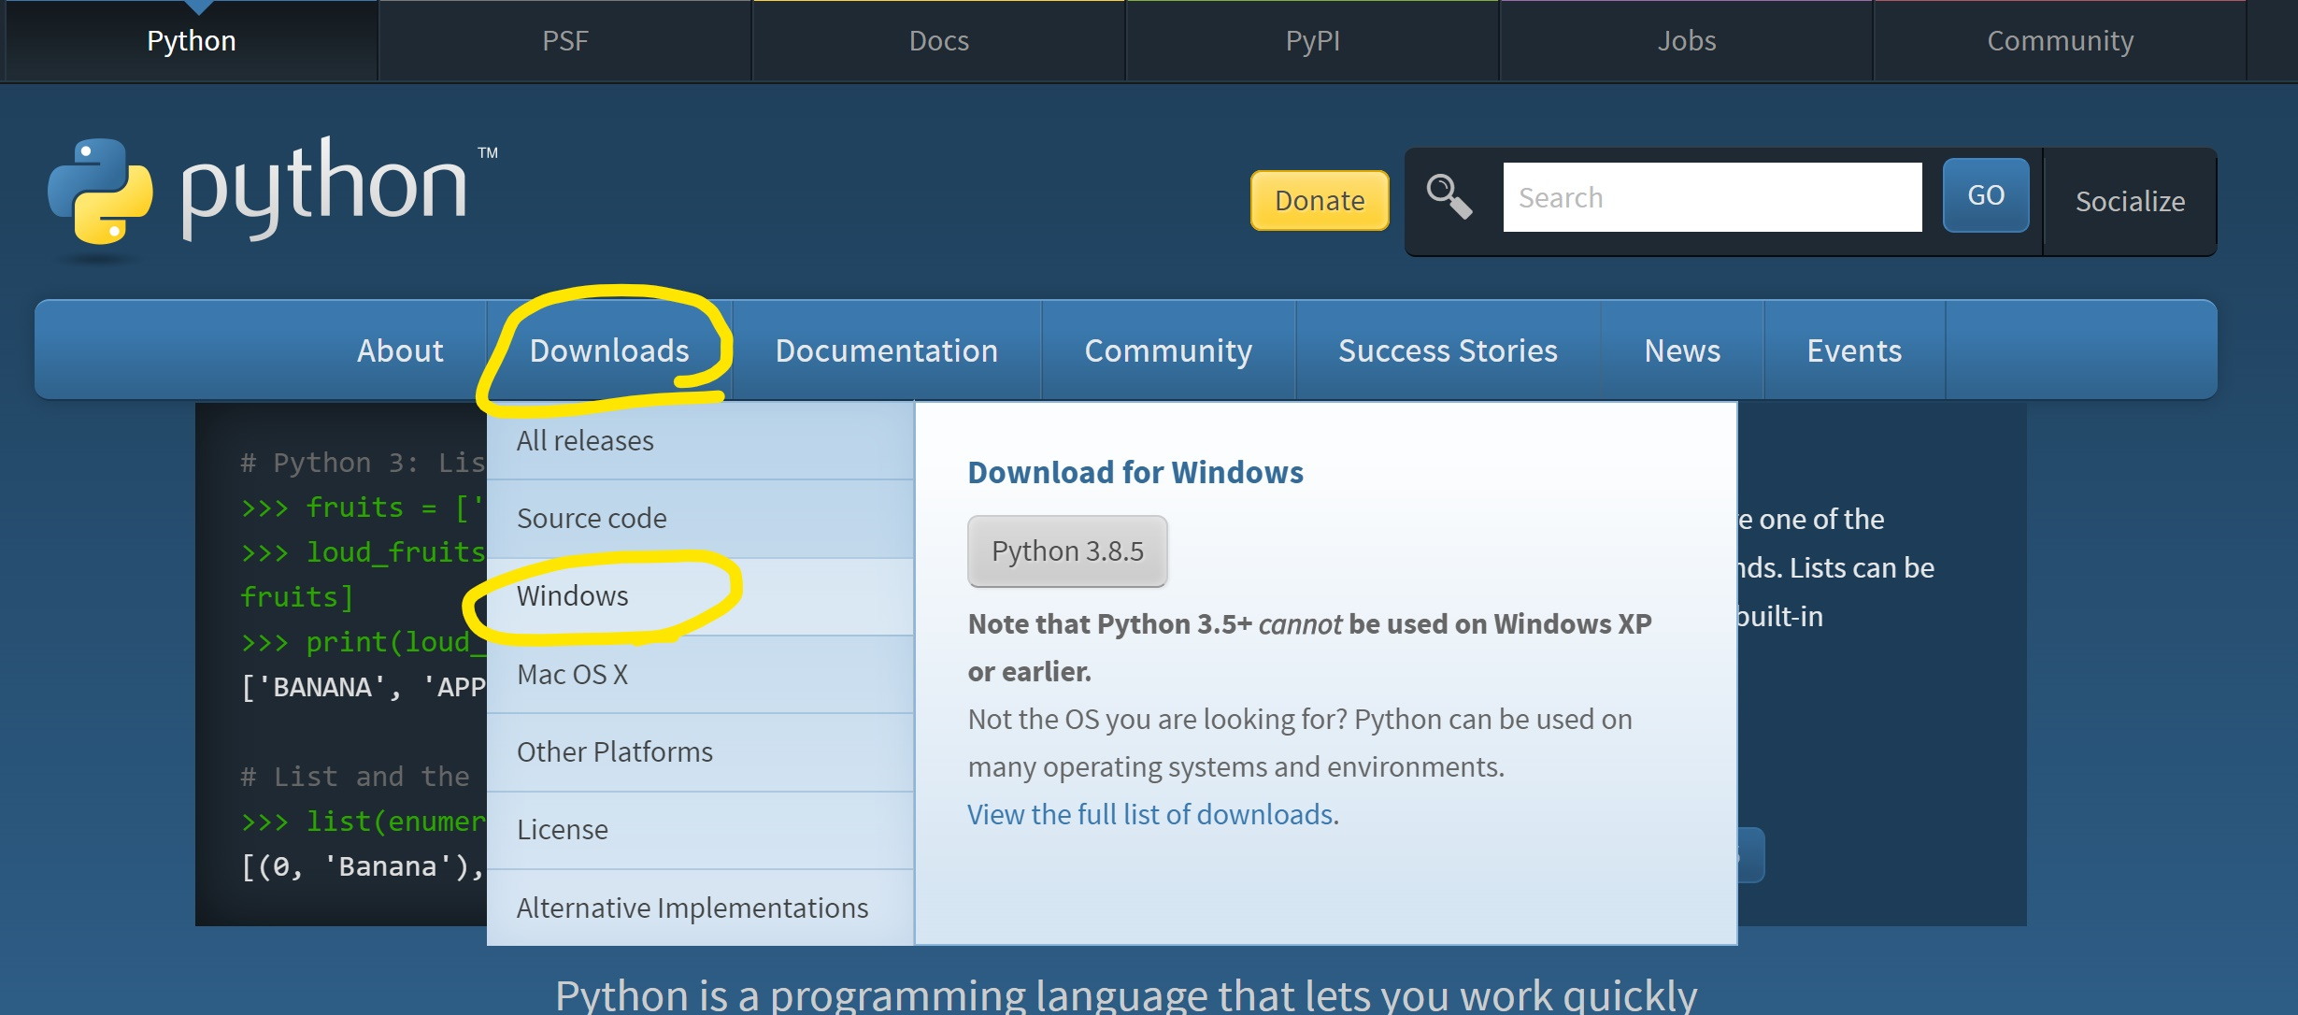Open the Downloads navigation menu
This screenshot has width=2298, height=1015.
point(609,350)
